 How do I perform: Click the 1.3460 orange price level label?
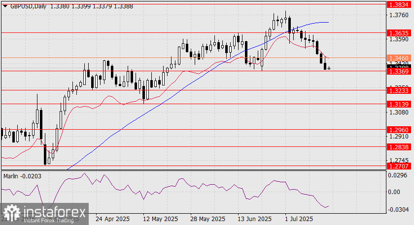click(x=399, y=58)
